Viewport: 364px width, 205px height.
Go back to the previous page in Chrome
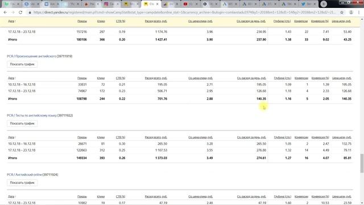click(5, 13)
